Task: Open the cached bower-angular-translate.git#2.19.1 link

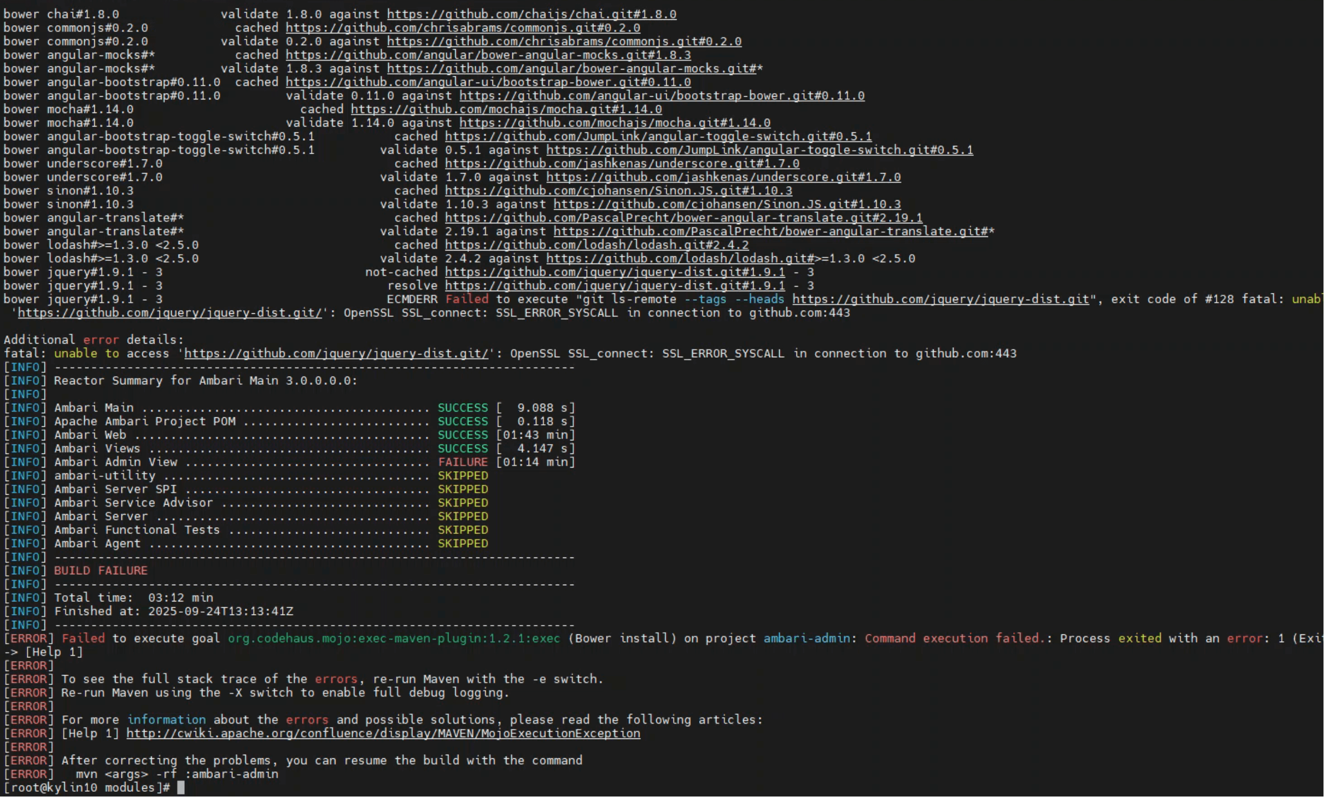Action: click(683, 218)
